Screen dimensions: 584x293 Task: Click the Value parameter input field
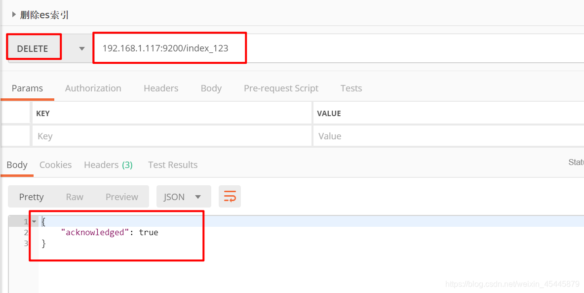[448, 136]
